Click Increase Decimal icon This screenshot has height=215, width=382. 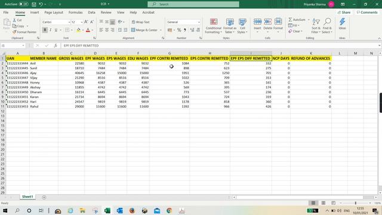[192, 30]
